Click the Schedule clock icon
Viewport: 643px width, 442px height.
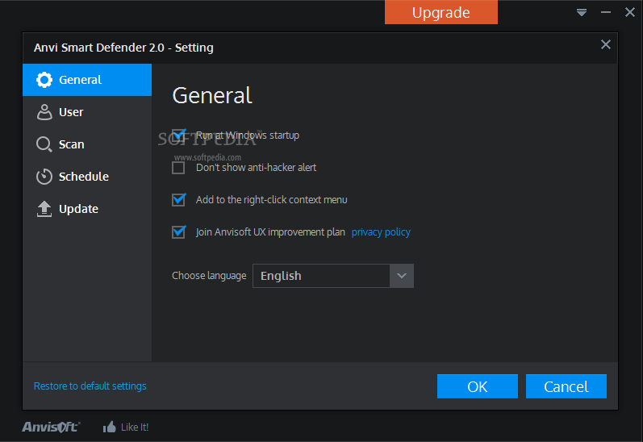click(44, 177)
